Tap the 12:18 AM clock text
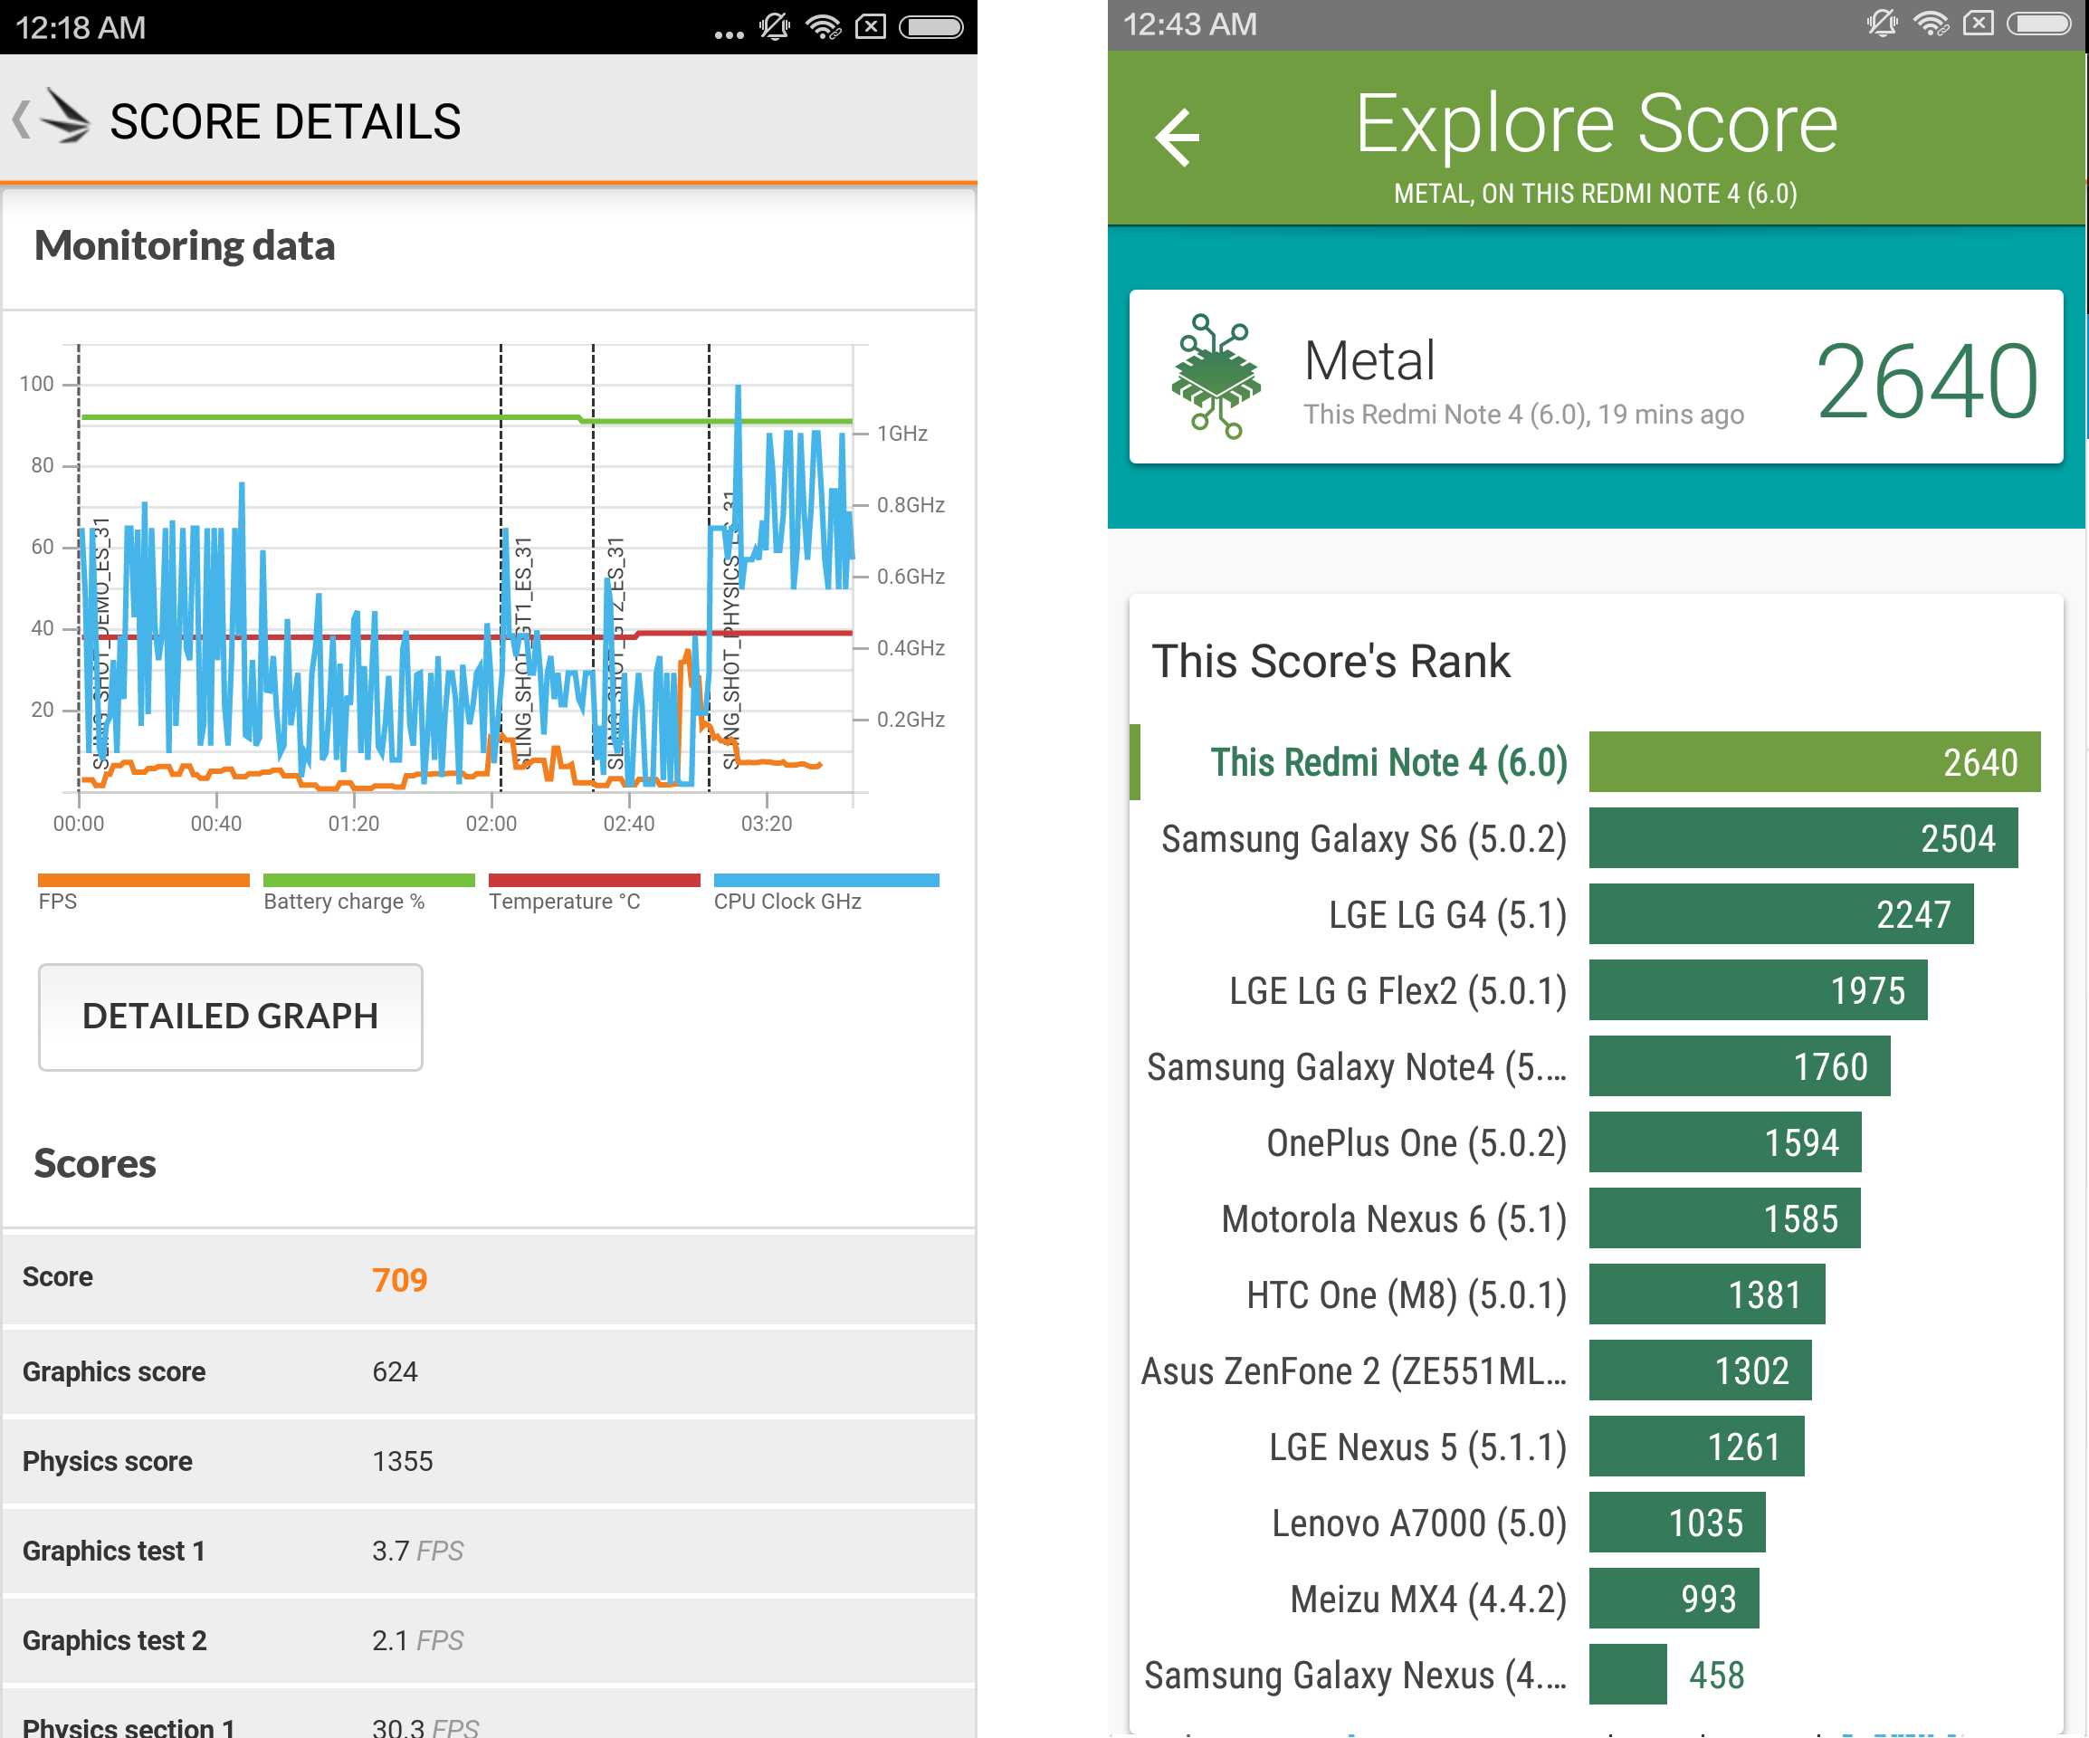The width and height of the screenshot is (2089, 1738). (x=81, y=27)
